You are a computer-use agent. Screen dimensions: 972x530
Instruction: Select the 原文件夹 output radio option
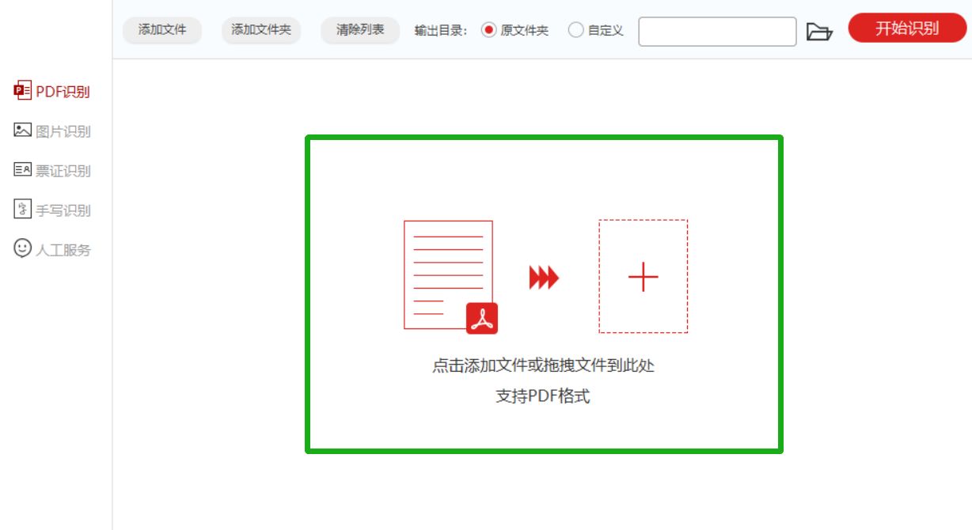514,30
